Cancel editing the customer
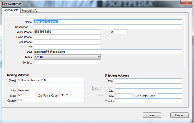Screen dimensions: 194x123 pyautogui.click(x=179, y=115)
